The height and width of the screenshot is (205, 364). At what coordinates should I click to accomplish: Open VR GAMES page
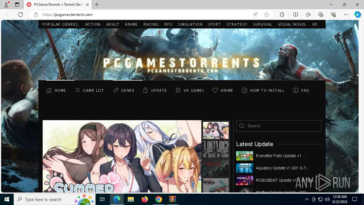click(x=190, y=90)
